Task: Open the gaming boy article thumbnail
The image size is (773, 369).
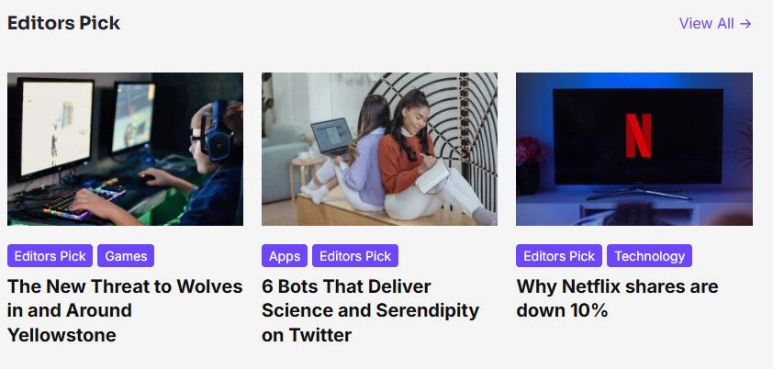Action: [x=125, y=150]
